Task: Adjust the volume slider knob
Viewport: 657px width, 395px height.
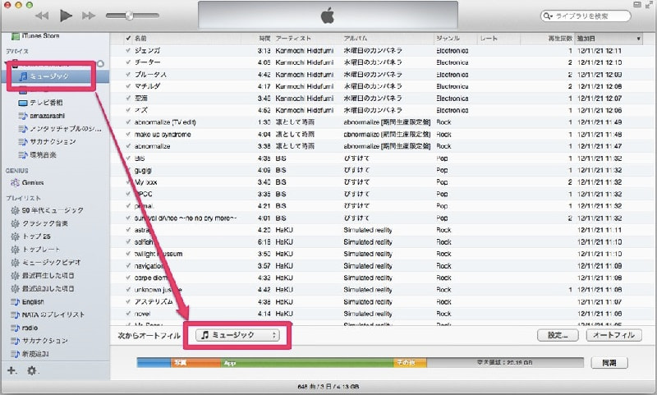Action: point(130,16)
